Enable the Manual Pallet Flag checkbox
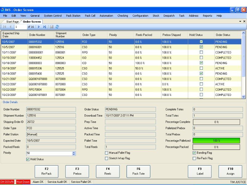247x185 pixels. [107, 153]
